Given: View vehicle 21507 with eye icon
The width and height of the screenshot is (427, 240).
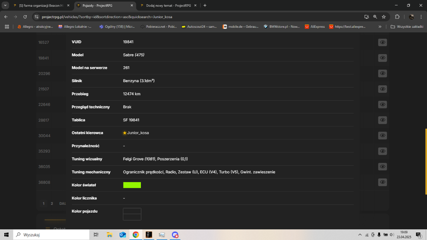Looking at the screenshot, I should coord(382,89).
